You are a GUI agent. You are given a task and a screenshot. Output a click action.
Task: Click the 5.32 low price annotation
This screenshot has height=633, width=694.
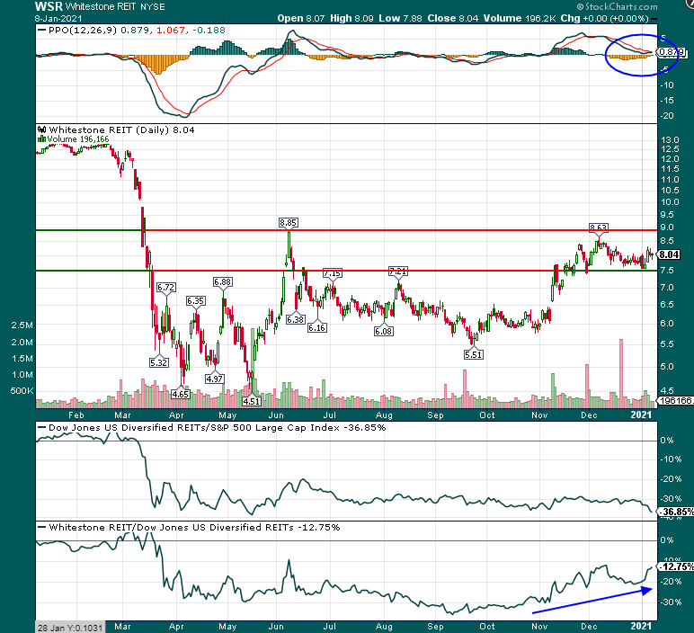[159, 363]
